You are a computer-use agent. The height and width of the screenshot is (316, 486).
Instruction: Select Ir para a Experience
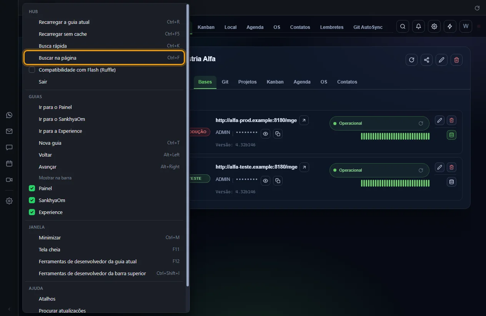pyautogui.click(x=104, y=131)
